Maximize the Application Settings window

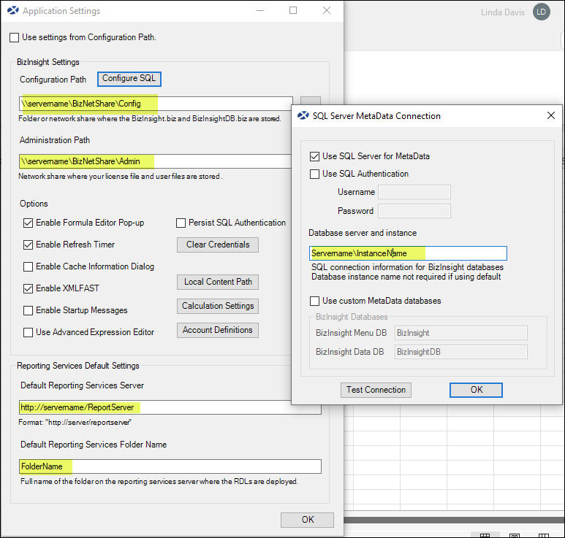point(293,10)
